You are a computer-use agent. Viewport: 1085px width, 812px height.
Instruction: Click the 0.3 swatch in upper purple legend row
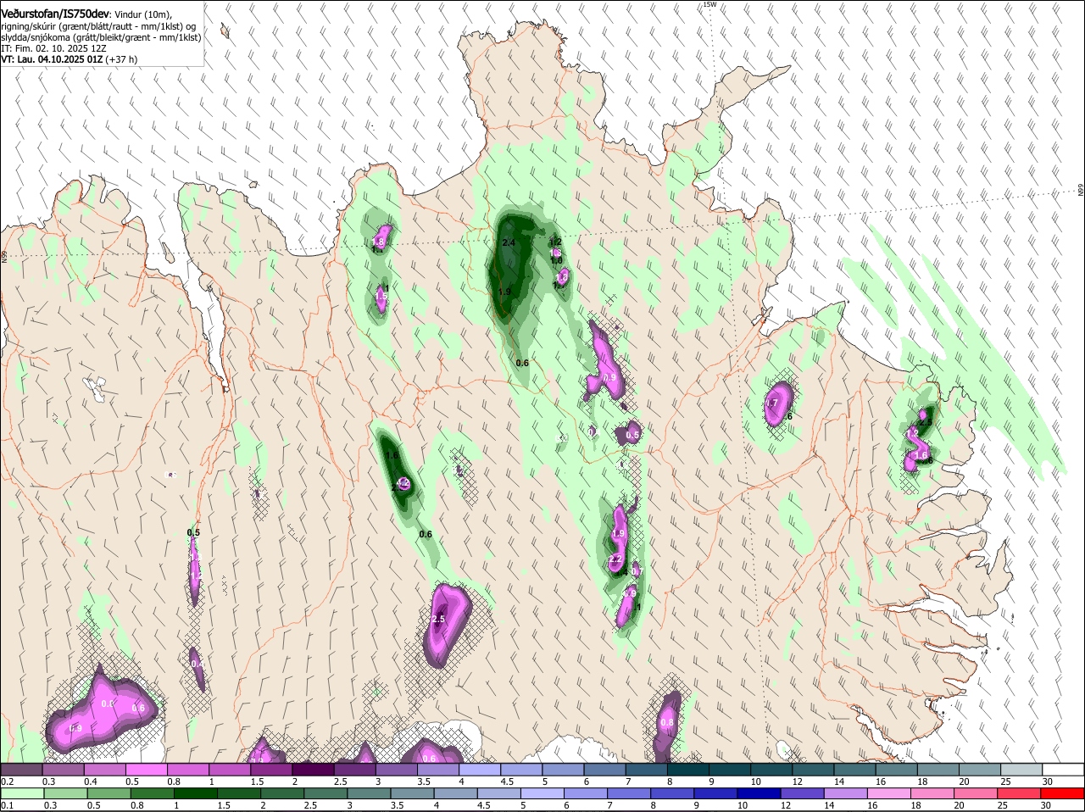[63, 770]
